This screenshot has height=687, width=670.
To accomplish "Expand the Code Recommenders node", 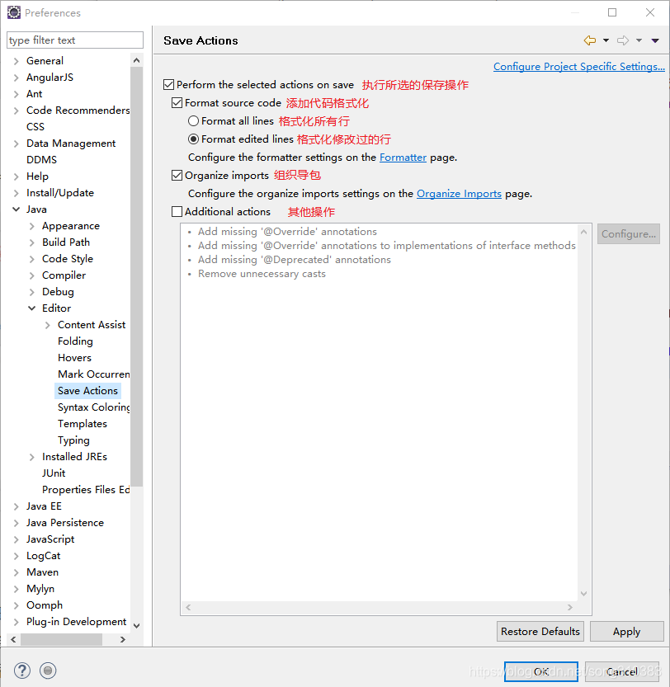I will click(x=17, y=111).
